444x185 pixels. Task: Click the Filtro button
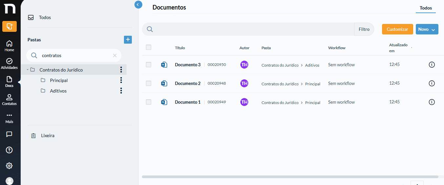click(x=364, y=29)
